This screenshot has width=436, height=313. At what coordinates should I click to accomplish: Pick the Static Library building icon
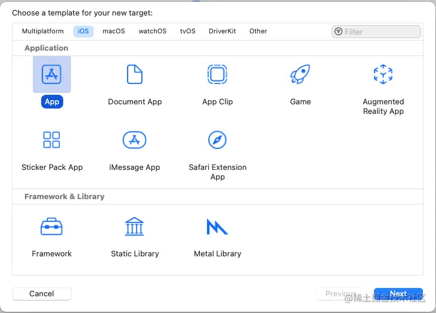click(x=134, y=227)
